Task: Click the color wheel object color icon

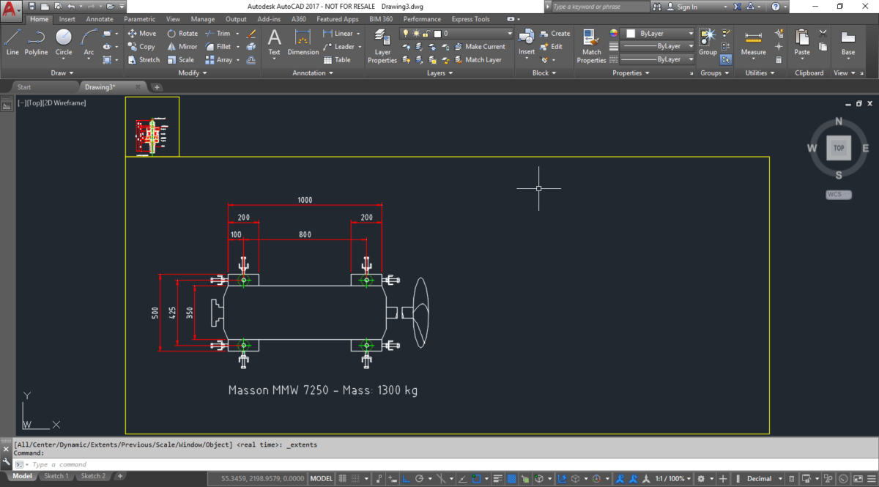Action: tap(614, 34)
